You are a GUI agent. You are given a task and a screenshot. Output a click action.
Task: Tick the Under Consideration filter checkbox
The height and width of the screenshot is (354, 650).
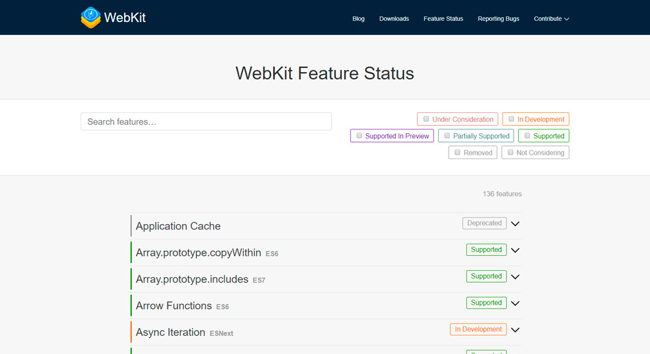click(x=426, y=120)
